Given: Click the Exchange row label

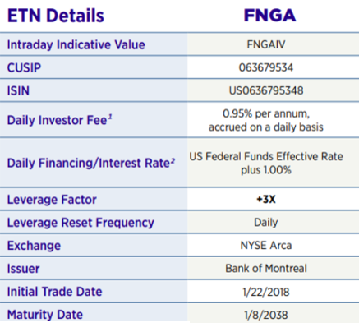Looking at the screenshot, I should pos(34,246).
